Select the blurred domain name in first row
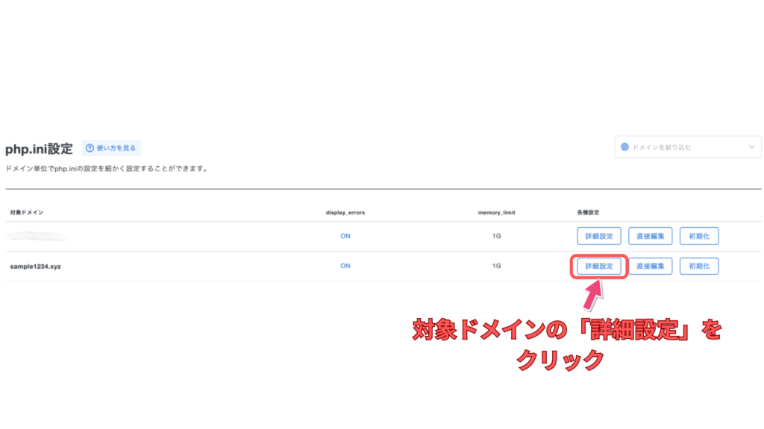This screenshot has height=429, width=764. pyautogui.click(x=39, y=236)
